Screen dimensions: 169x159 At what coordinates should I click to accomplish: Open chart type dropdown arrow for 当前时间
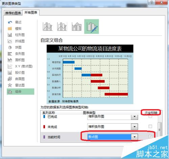[135, 137]
